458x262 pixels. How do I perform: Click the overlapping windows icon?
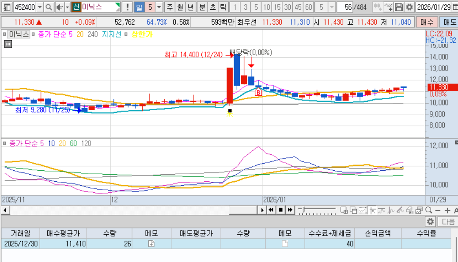click(353, 210)
